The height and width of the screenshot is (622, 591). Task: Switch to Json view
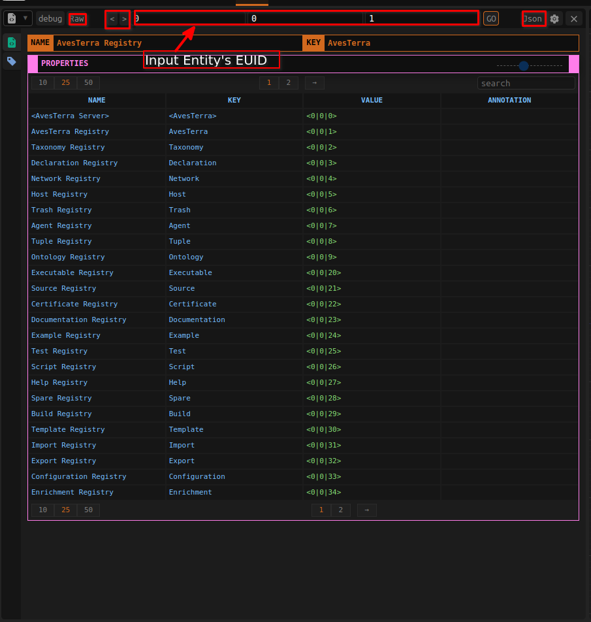point(533,19)
